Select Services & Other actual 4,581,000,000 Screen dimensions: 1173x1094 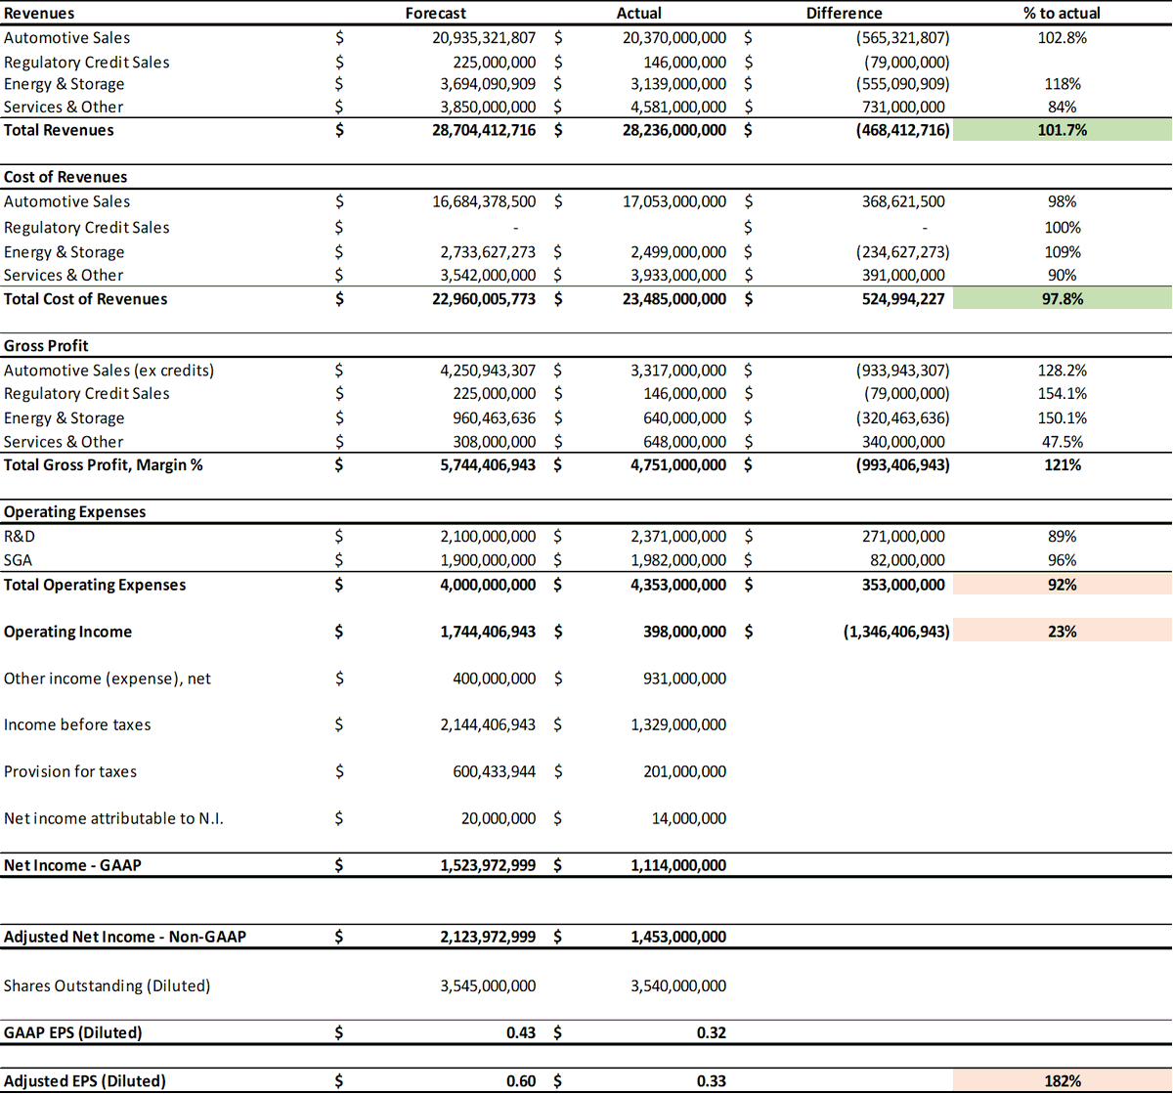coord(678,107)
